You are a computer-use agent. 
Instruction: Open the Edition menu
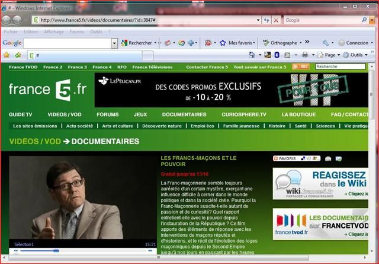pyautogui.click(x=30, y=31)
